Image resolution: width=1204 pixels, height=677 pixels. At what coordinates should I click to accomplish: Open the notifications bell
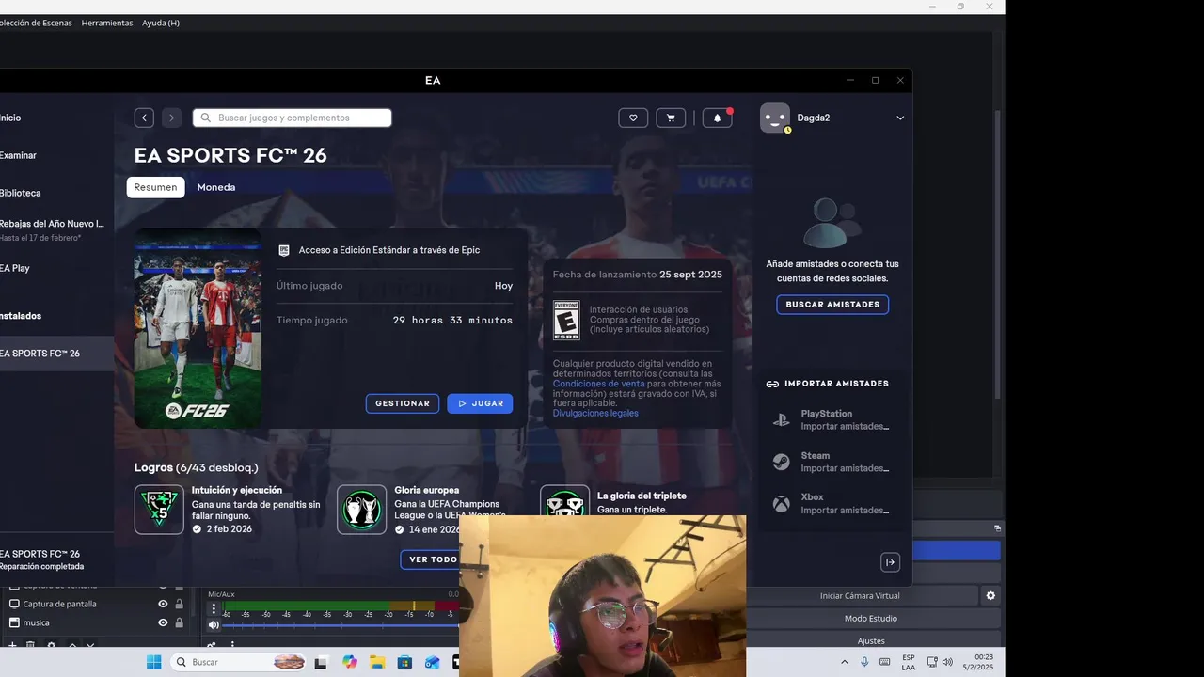click(717, 118)
